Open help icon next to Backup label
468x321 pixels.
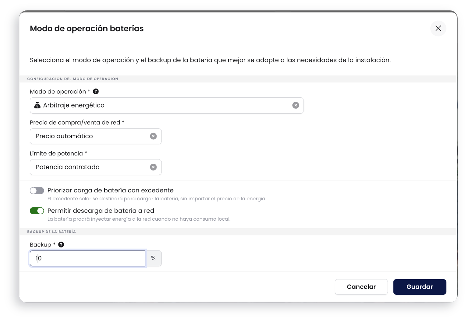point(61,244)
